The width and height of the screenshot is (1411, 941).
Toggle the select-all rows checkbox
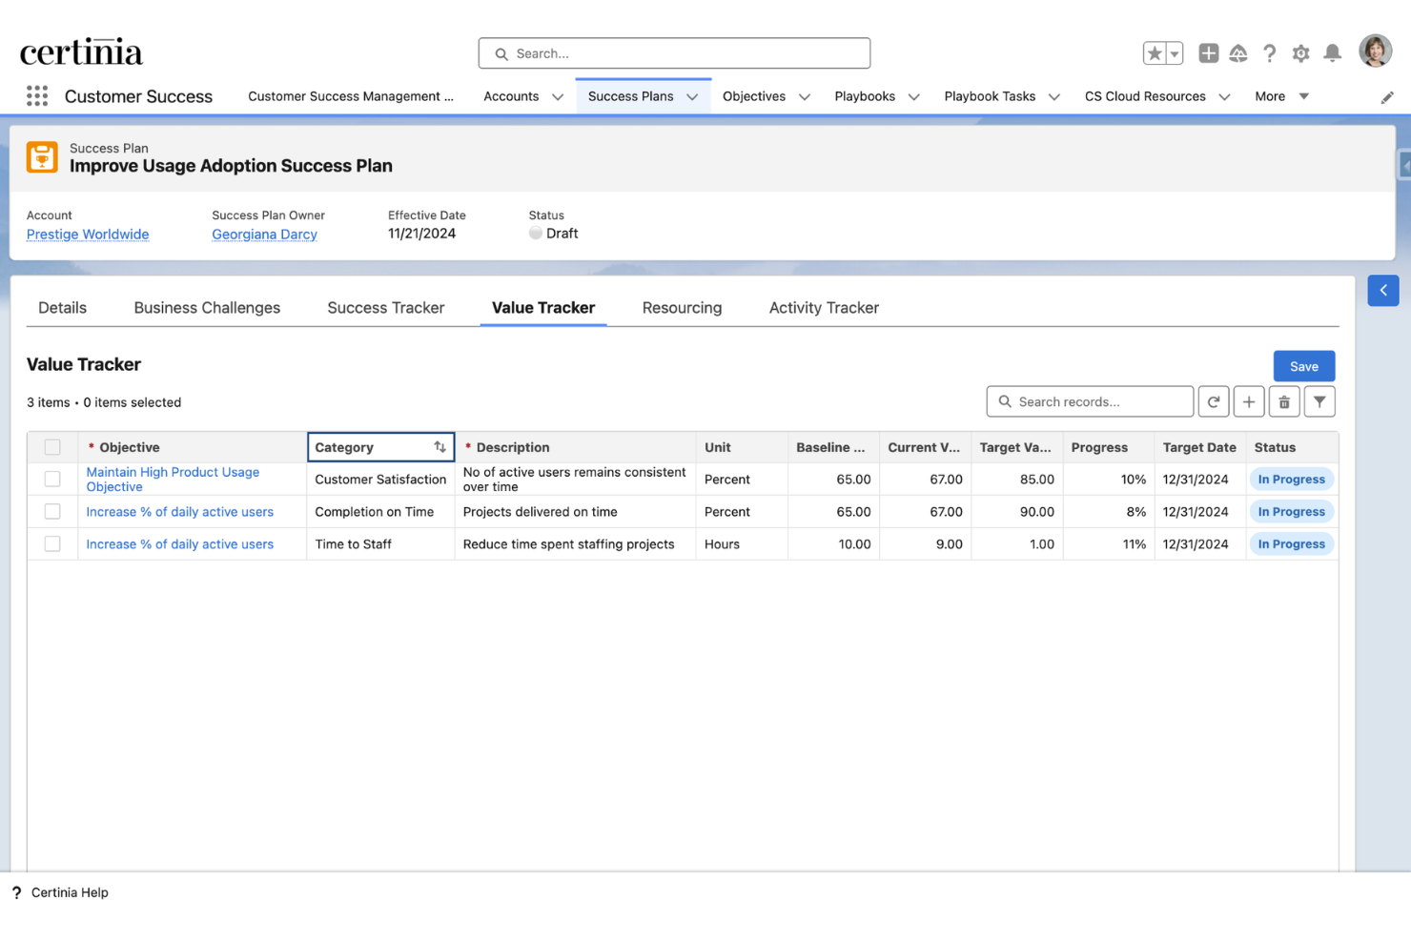(x=52, y=447)
